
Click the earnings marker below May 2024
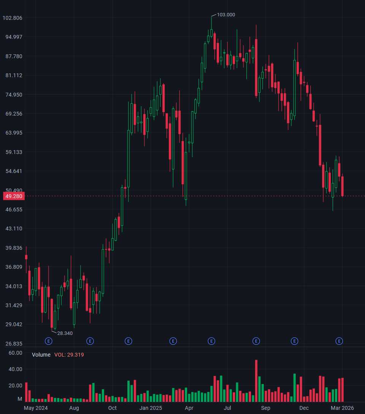pyautogui.click(x=48, y=341)
